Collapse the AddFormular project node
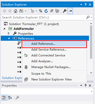Screen dimensions: 95x104 4,29
